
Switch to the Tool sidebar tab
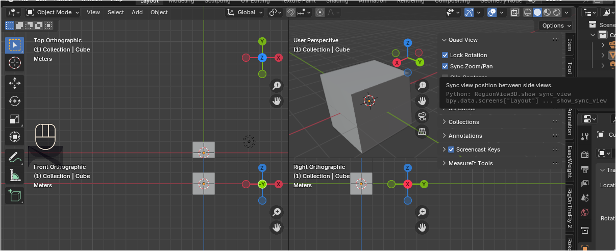570,68
